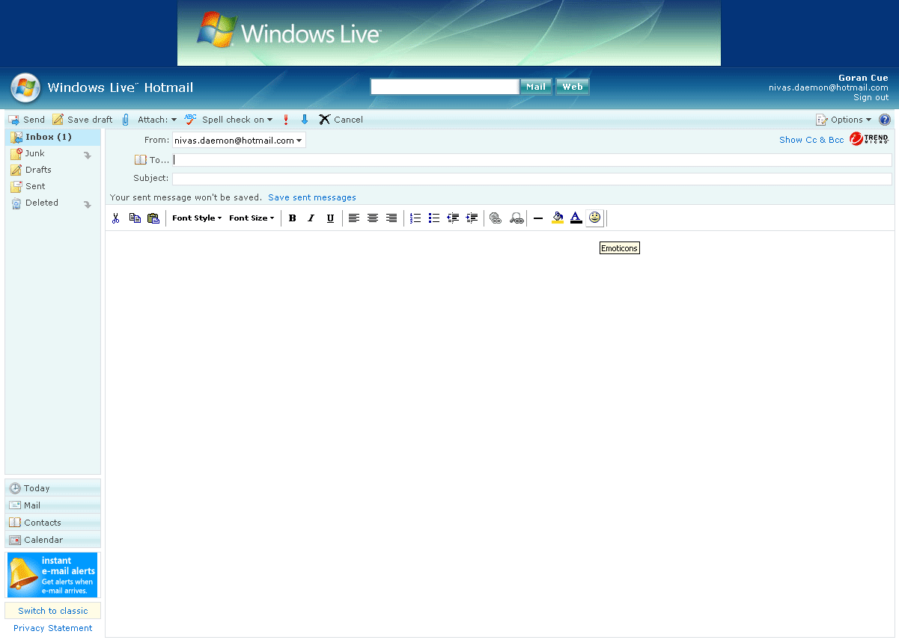This screenshot has width=899, height=640.
Task: Toggle italic formatting
Action: [x=311, y=218]
